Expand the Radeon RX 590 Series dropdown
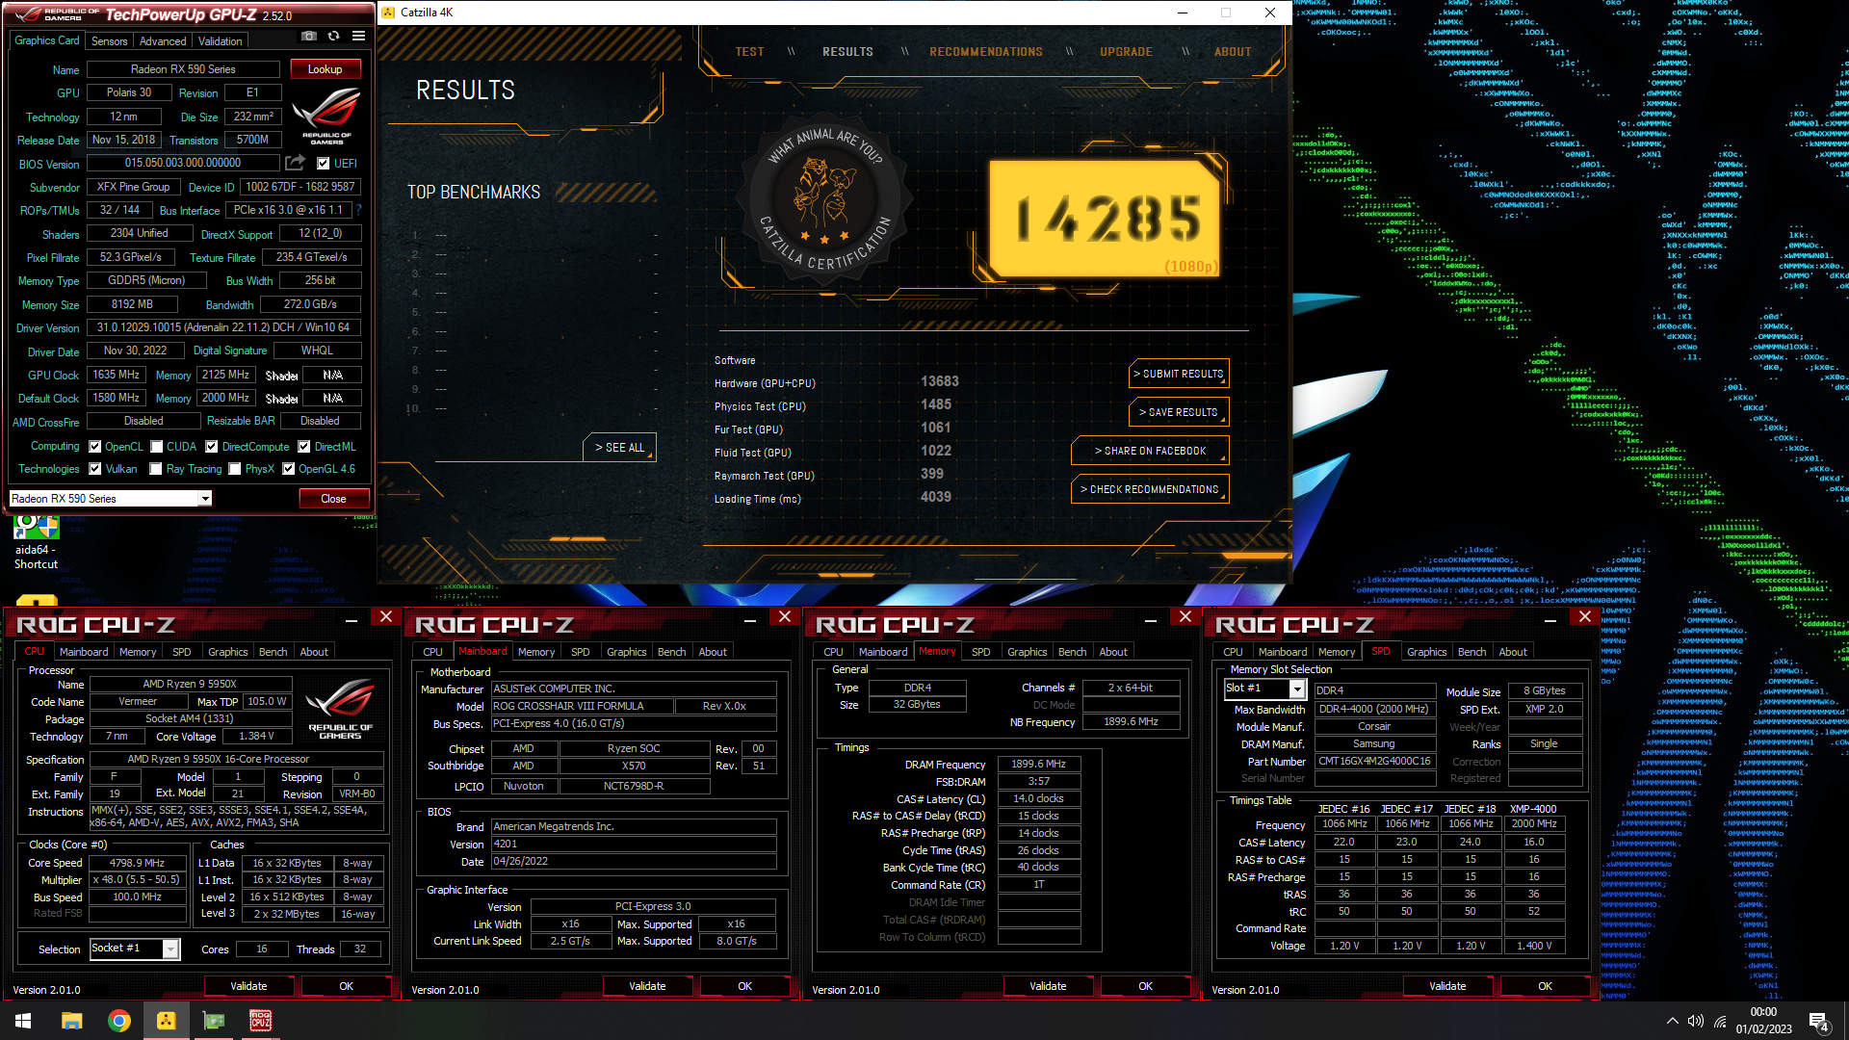1849x1040 pixels. click(x=205, y=499)
